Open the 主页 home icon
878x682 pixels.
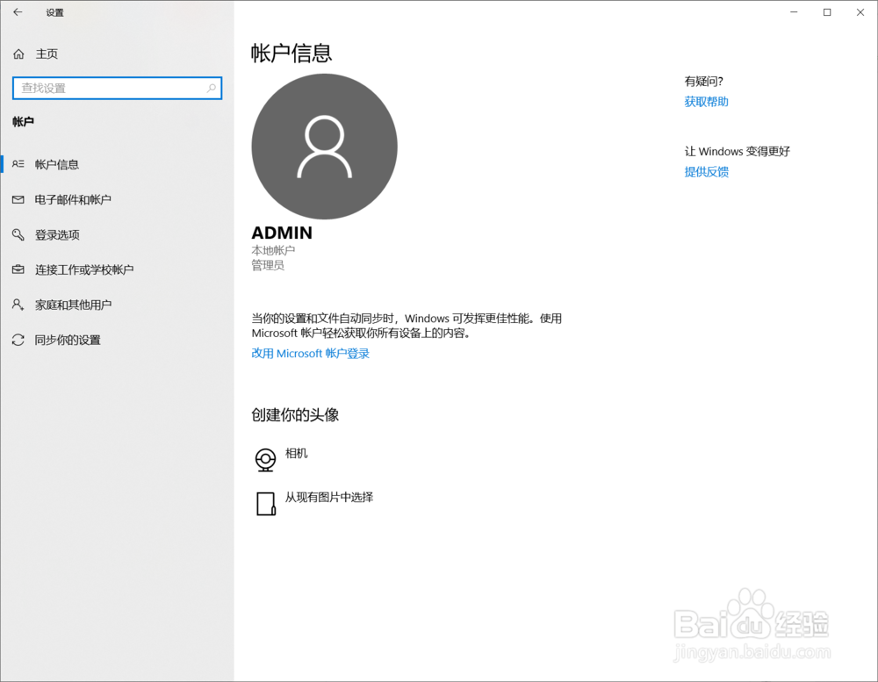(18, 54)
